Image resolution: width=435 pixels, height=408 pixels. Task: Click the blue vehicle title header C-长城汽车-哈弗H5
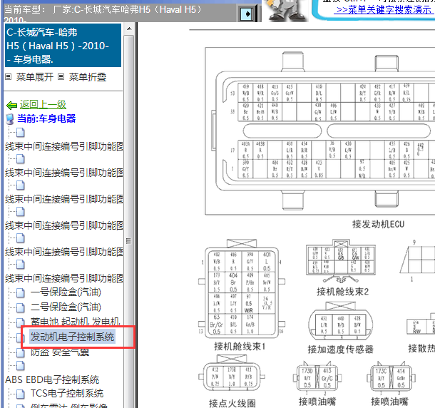click(x=63, y=45)
